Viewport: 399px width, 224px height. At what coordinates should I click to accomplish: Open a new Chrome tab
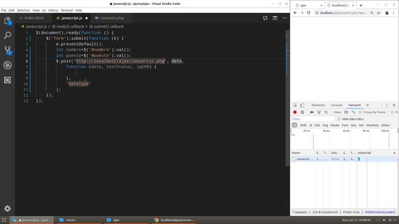click(x=361, y=6)
